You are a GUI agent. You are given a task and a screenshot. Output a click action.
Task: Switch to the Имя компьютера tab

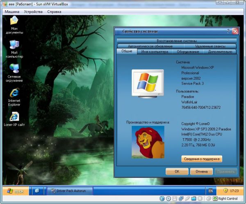click(154, 52)
